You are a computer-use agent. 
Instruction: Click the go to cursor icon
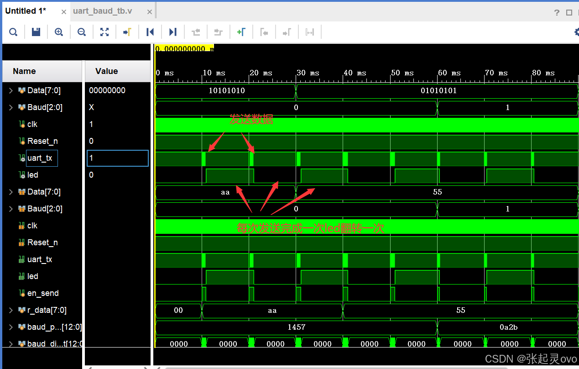point(127,32)
